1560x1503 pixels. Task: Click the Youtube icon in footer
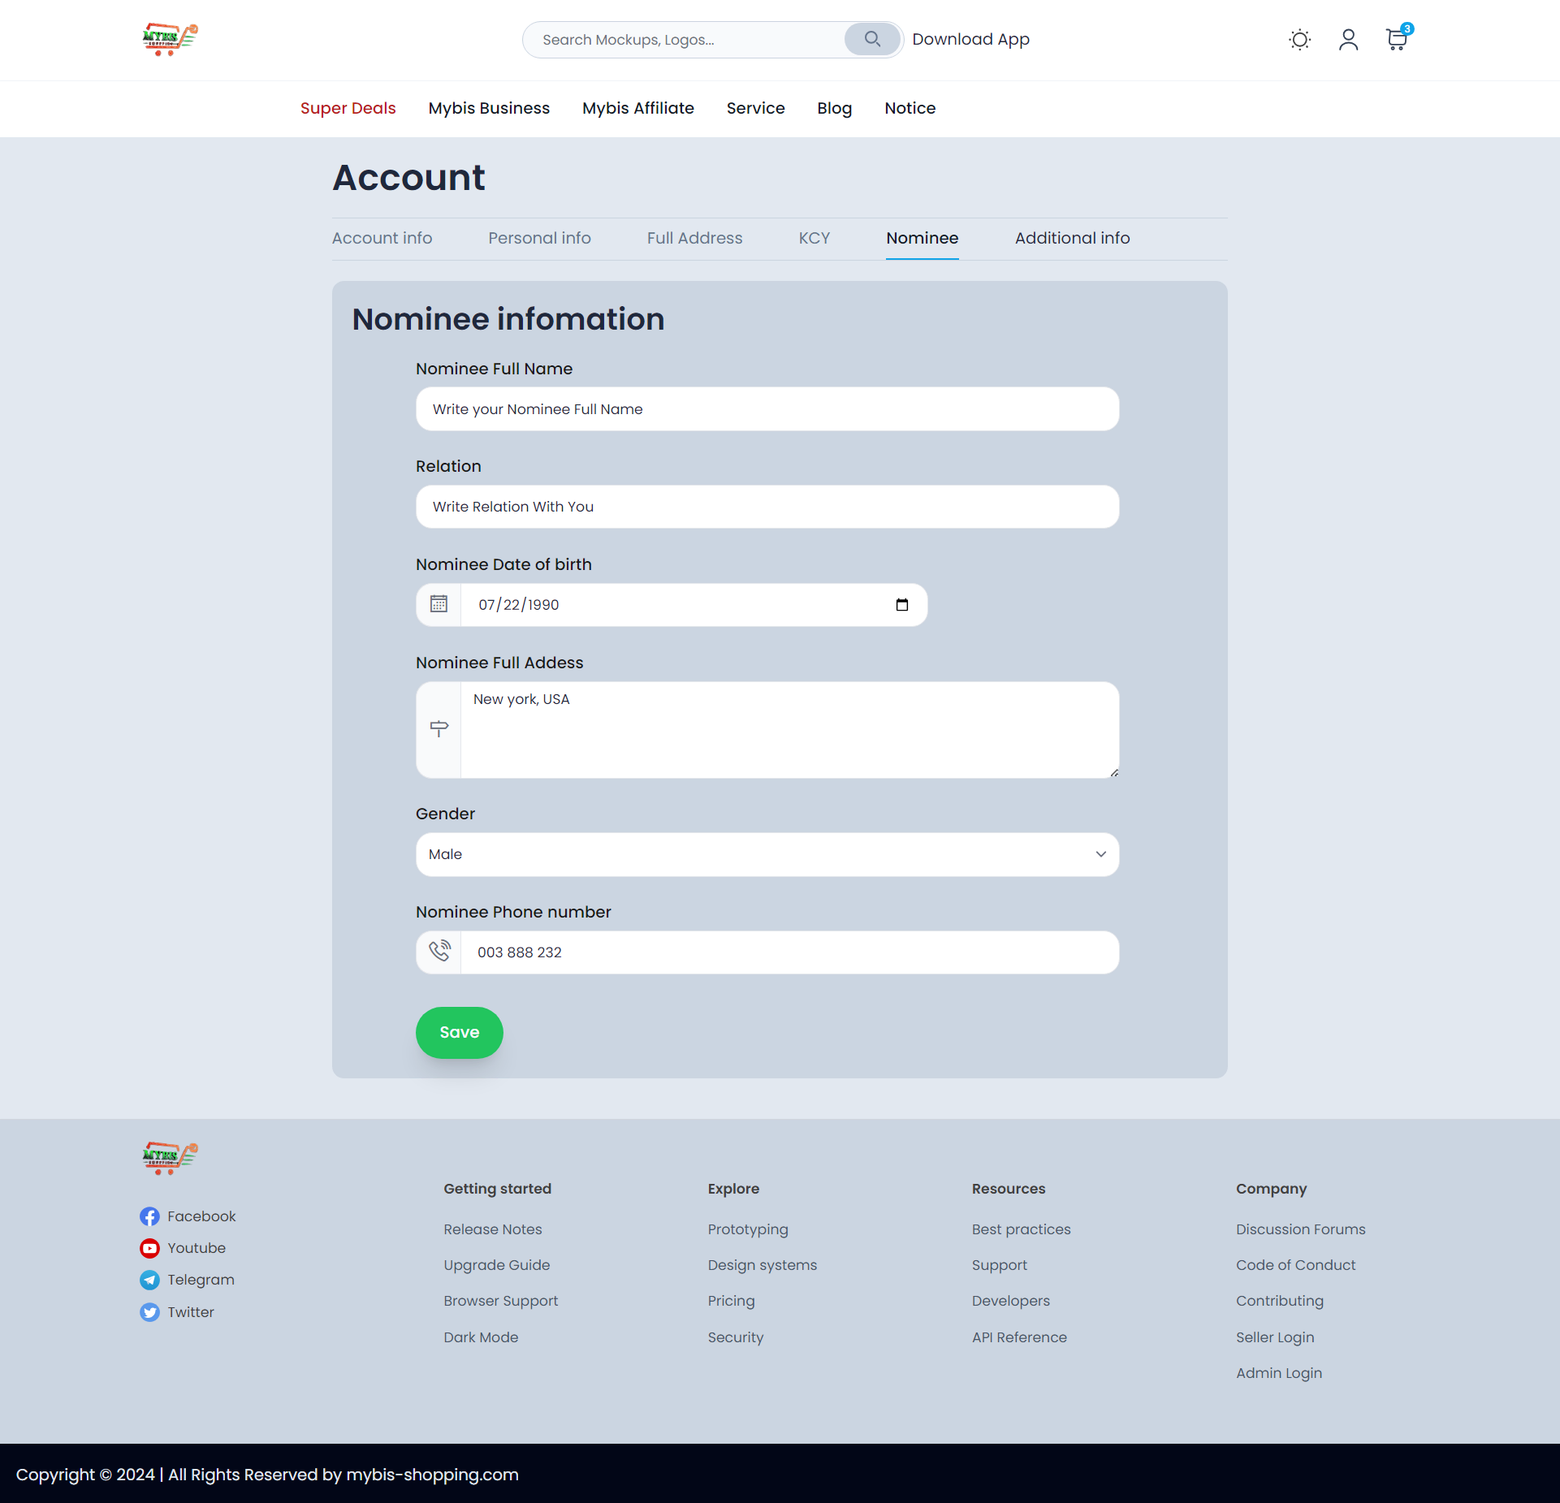(149, 1248)
